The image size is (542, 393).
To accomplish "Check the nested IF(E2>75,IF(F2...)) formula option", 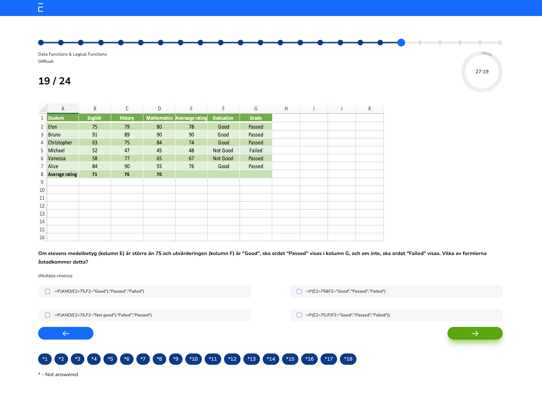I will point(299,315).
